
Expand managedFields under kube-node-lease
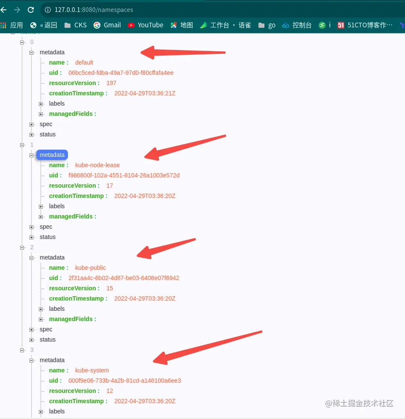coord(41,217)
